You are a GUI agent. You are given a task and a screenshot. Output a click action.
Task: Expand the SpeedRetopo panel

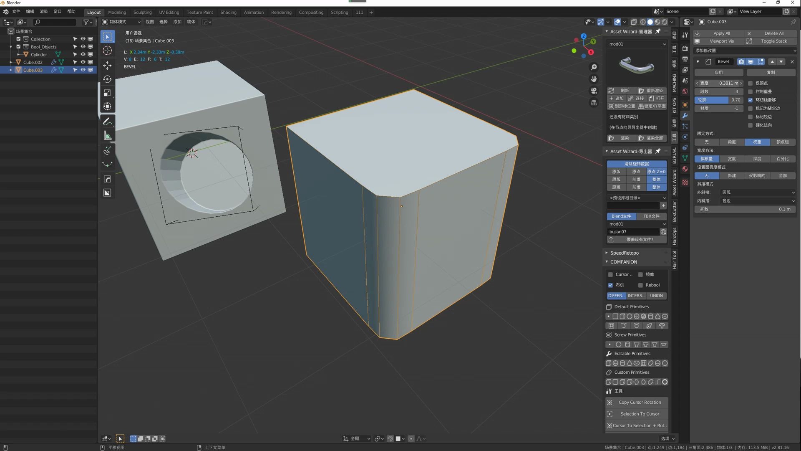[x=624, y=253]
